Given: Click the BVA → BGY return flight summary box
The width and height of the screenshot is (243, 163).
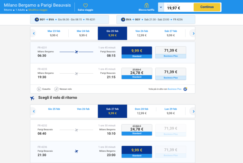Looking at the screenshot, I should coord(156,20).
